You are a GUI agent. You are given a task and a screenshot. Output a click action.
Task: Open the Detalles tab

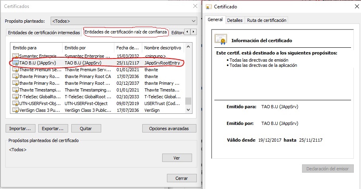tap(235, 20)
